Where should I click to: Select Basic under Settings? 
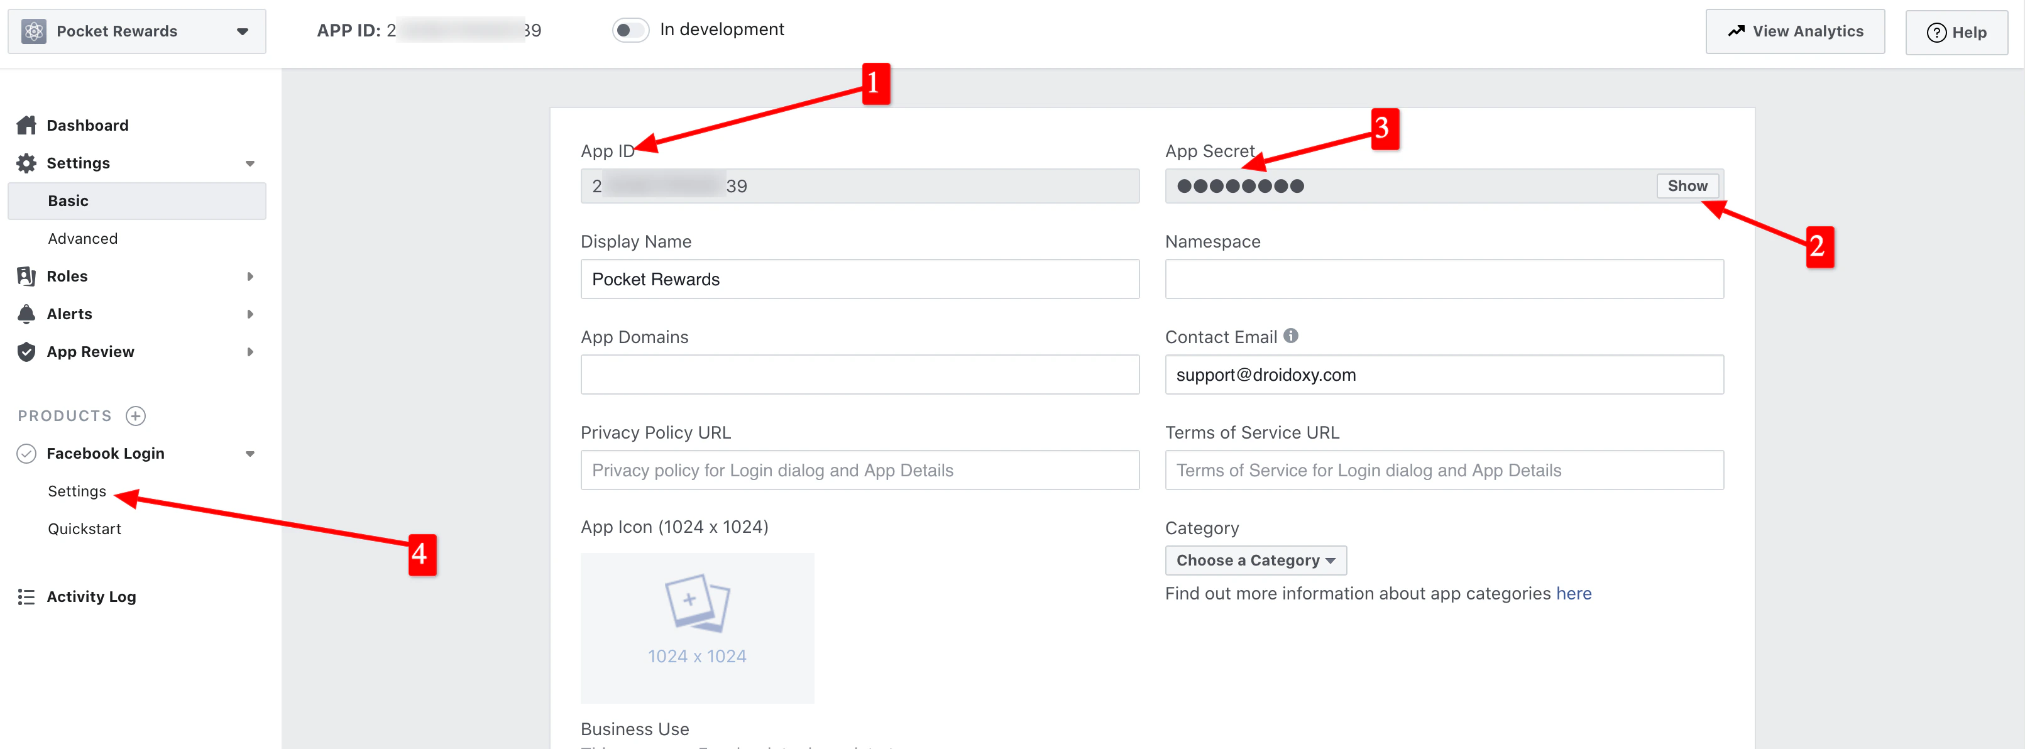tap(137, 200)
